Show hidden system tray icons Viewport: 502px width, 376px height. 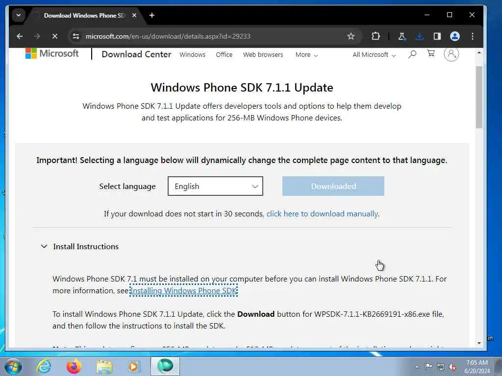click(x=417, y=367)
